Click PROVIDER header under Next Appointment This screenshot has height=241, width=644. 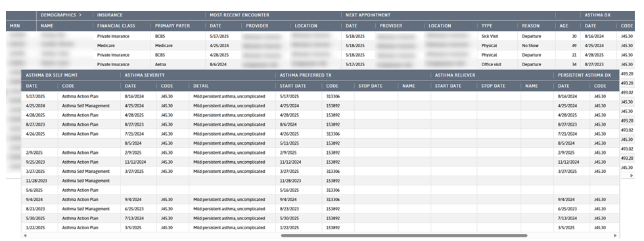(x=390, y=26)
